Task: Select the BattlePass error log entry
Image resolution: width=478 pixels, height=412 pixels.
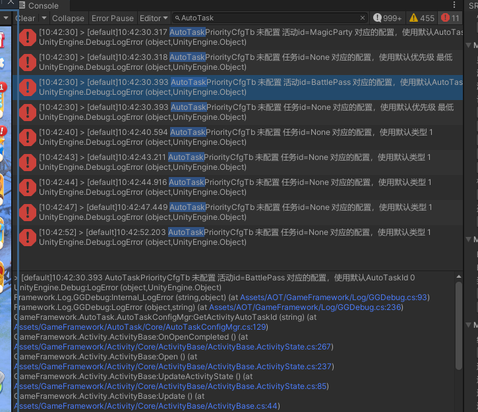Action: point(238,87)
